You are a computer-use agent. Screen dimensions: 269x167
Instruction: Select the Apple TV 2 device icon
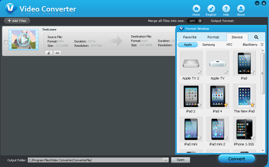(x=191, y=63)
